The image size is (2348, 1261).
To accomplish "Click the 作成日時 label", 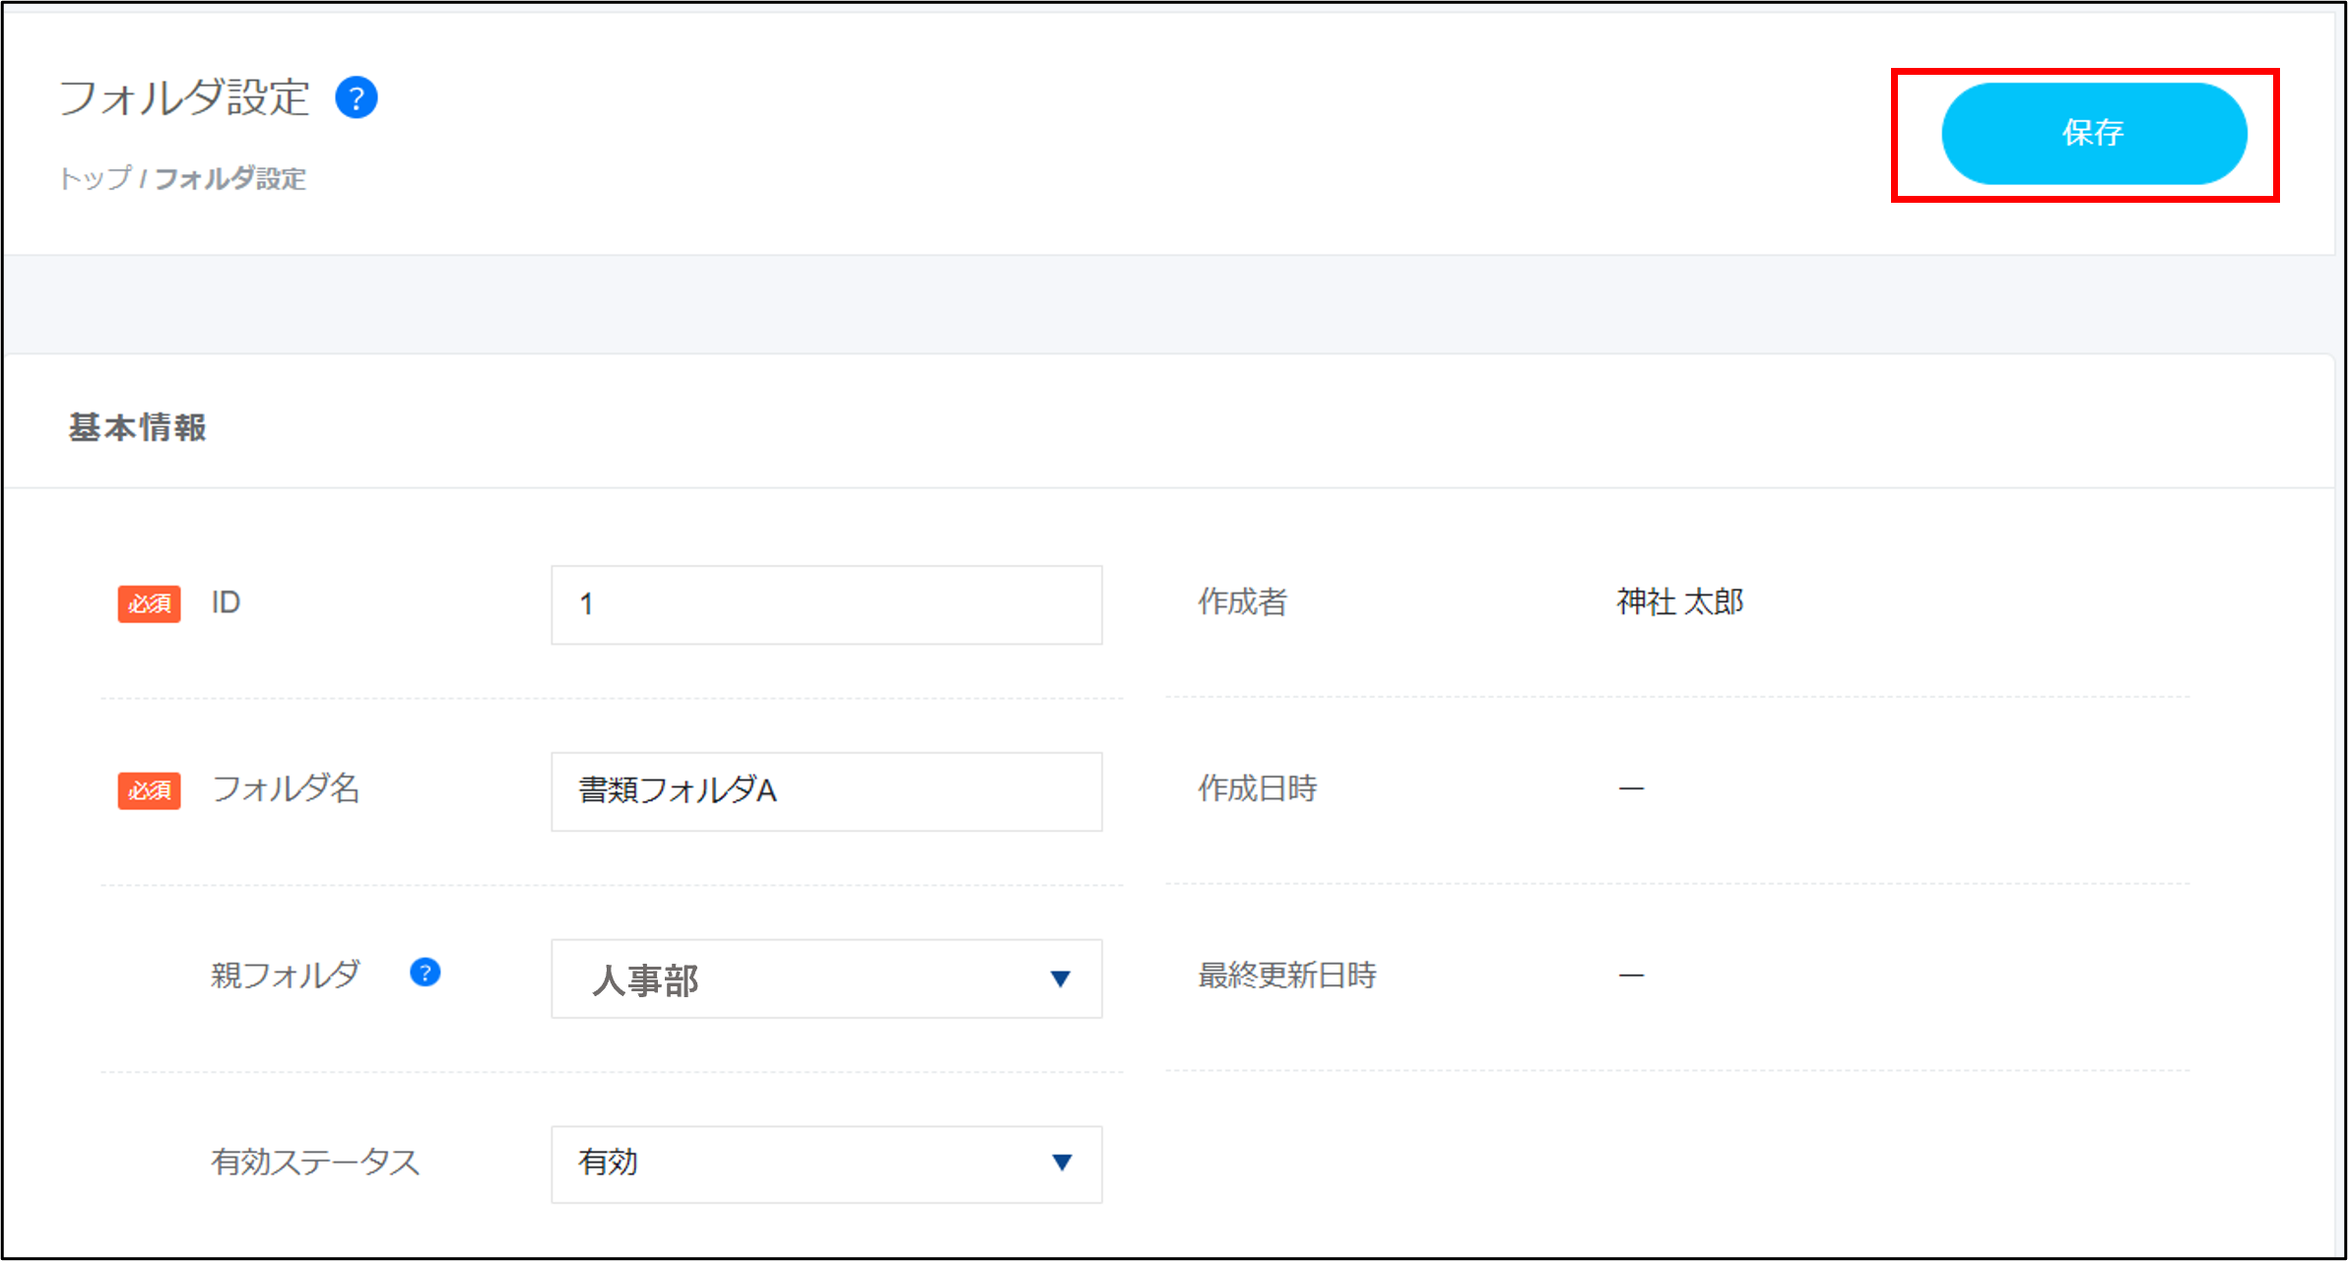I will 1257,788.
